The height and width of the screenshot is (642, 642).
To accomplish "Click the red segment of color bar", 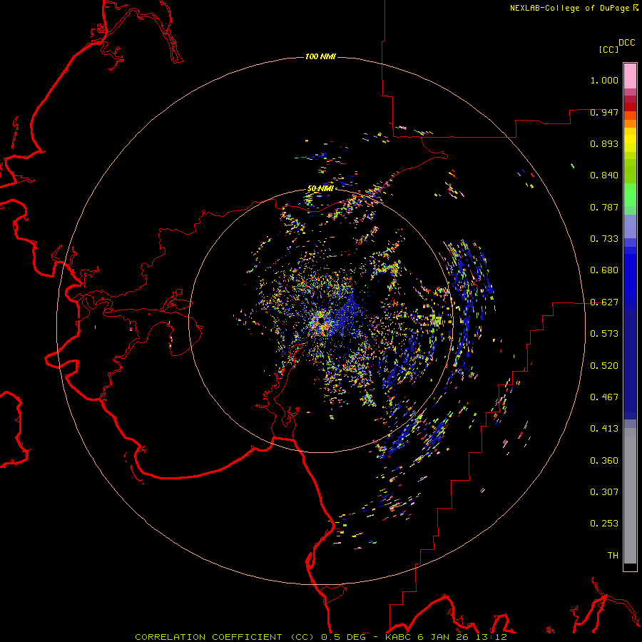I will point(630,107).
